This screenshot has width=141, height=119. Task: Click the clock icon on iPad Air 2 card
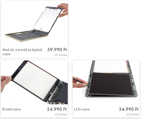[x=56, y=55]
